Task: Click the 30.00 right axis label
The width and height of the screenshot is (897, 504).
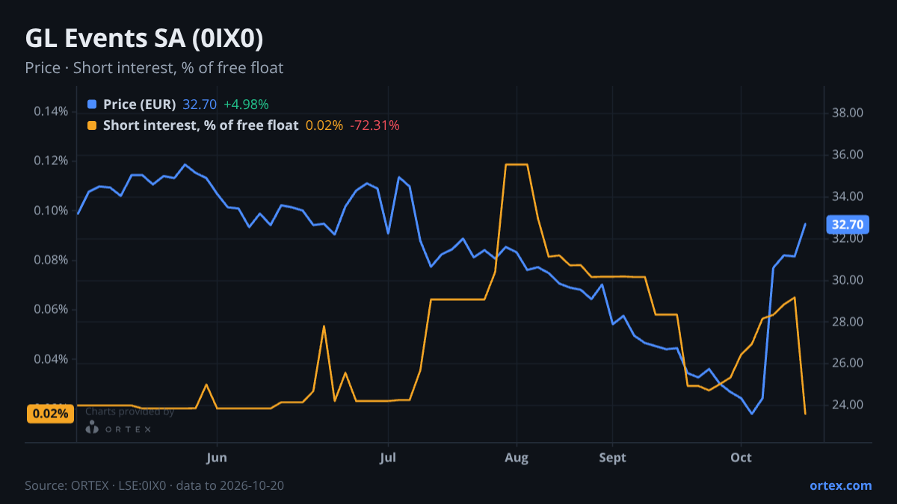Action: click(x=848, y=280)
